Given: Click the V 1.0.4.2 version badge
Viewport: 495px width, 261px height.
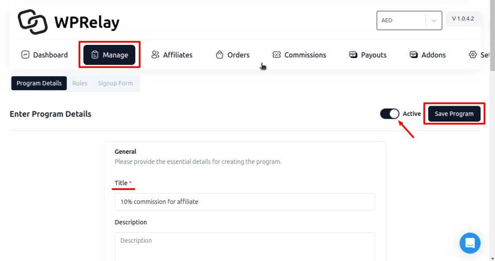Looking at the screenshot, I should [463, 19].
